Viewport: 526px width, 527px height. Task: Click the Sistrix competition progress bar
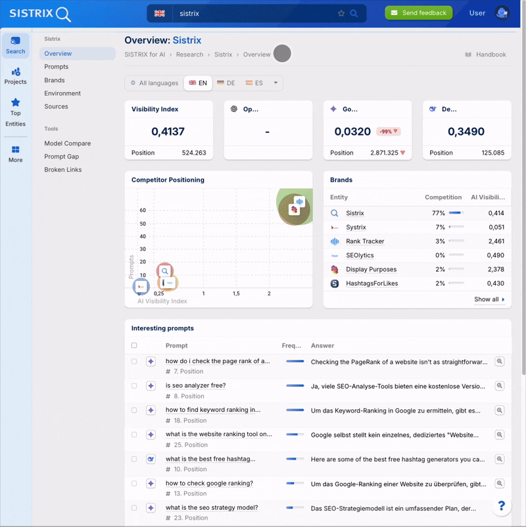tap(456, 213)
